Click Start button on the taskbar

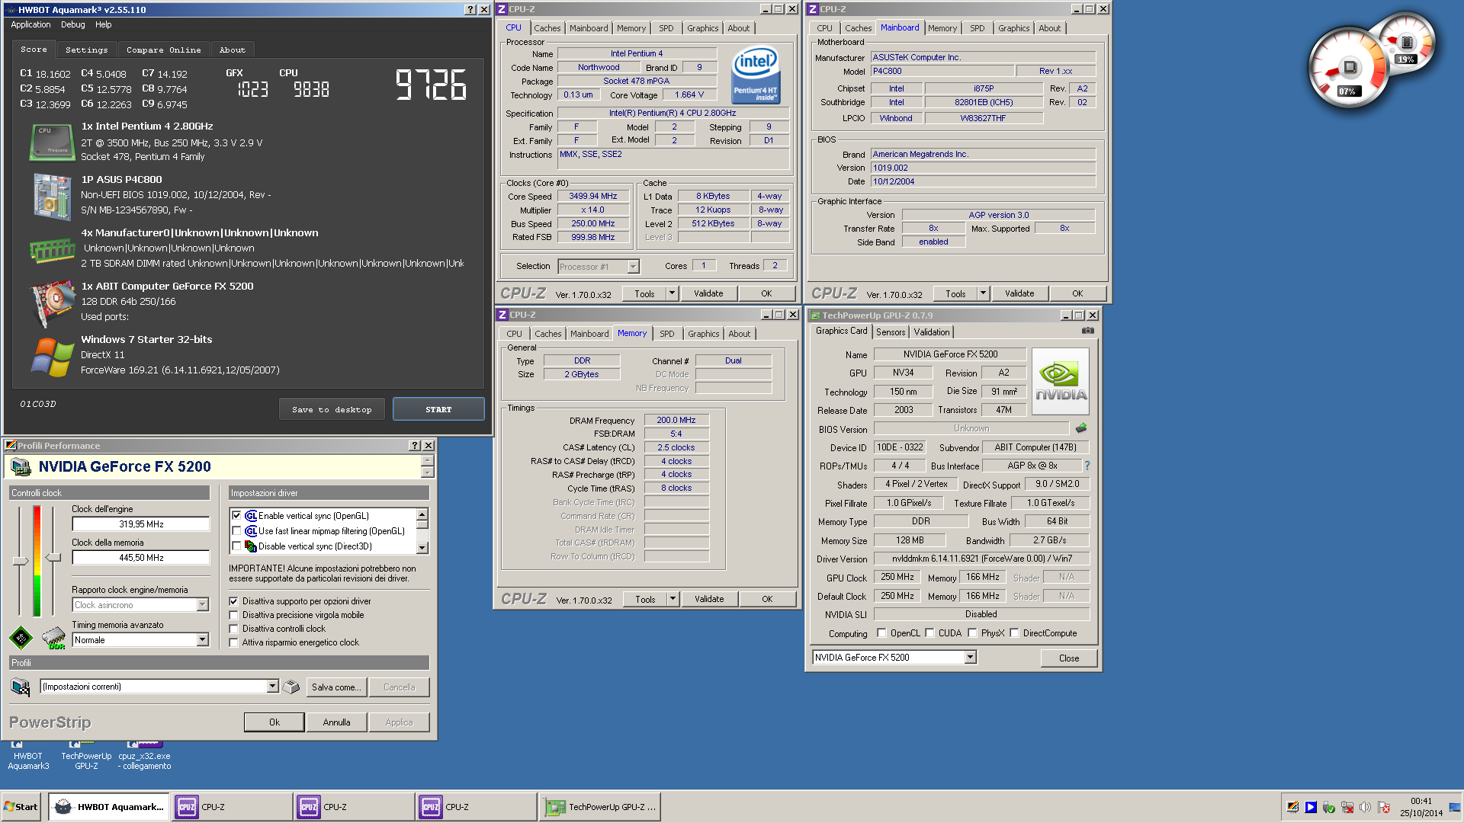click(x=21, y=807)
